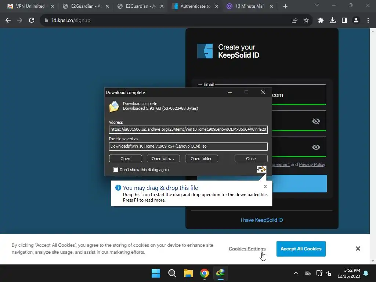Close the VPN Unlimited tab
Screen dimensions: 376x282
coord(53,7)
